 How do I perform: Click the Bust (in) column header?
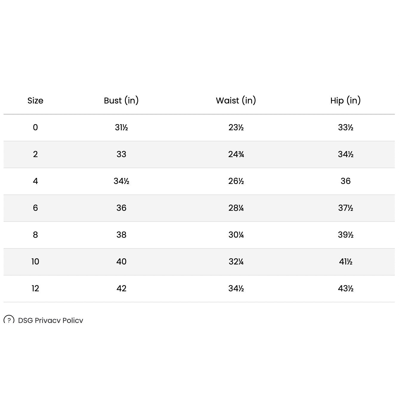(121, 100)
